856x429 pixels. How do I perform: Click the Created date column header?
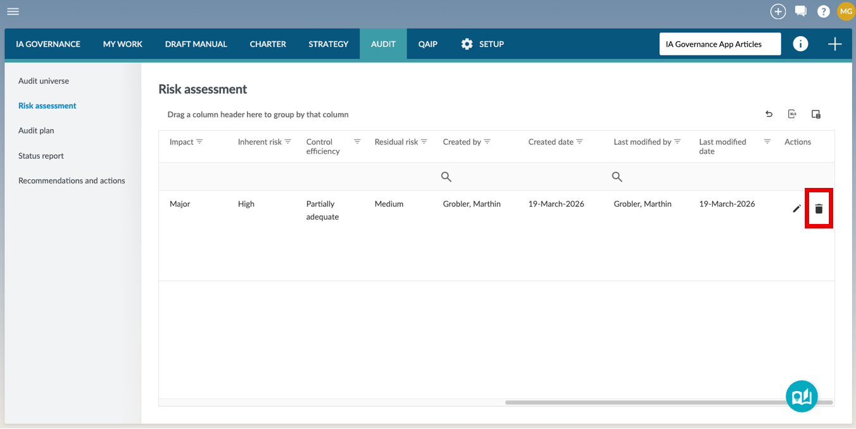coord(551,142)
